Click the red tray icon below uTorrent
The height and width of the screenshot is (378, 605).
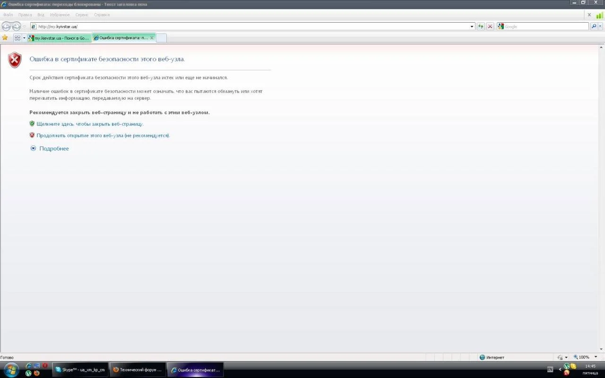tap(567, 373)
